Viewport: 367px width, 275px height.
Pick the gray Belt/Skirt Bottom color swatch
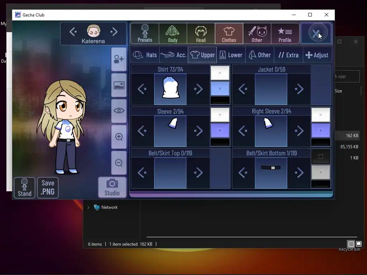321,172
